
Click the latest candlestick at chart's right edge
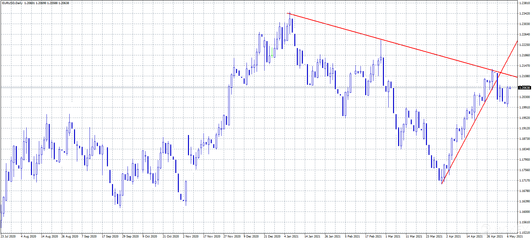510,88
